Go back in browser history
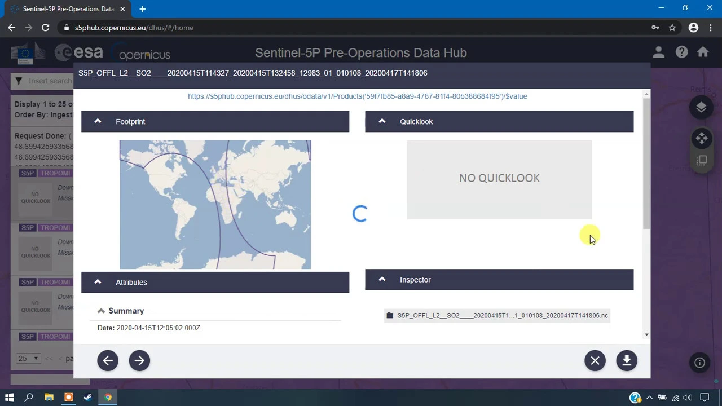This screenshot has height=406, width=722. point(12,27)
